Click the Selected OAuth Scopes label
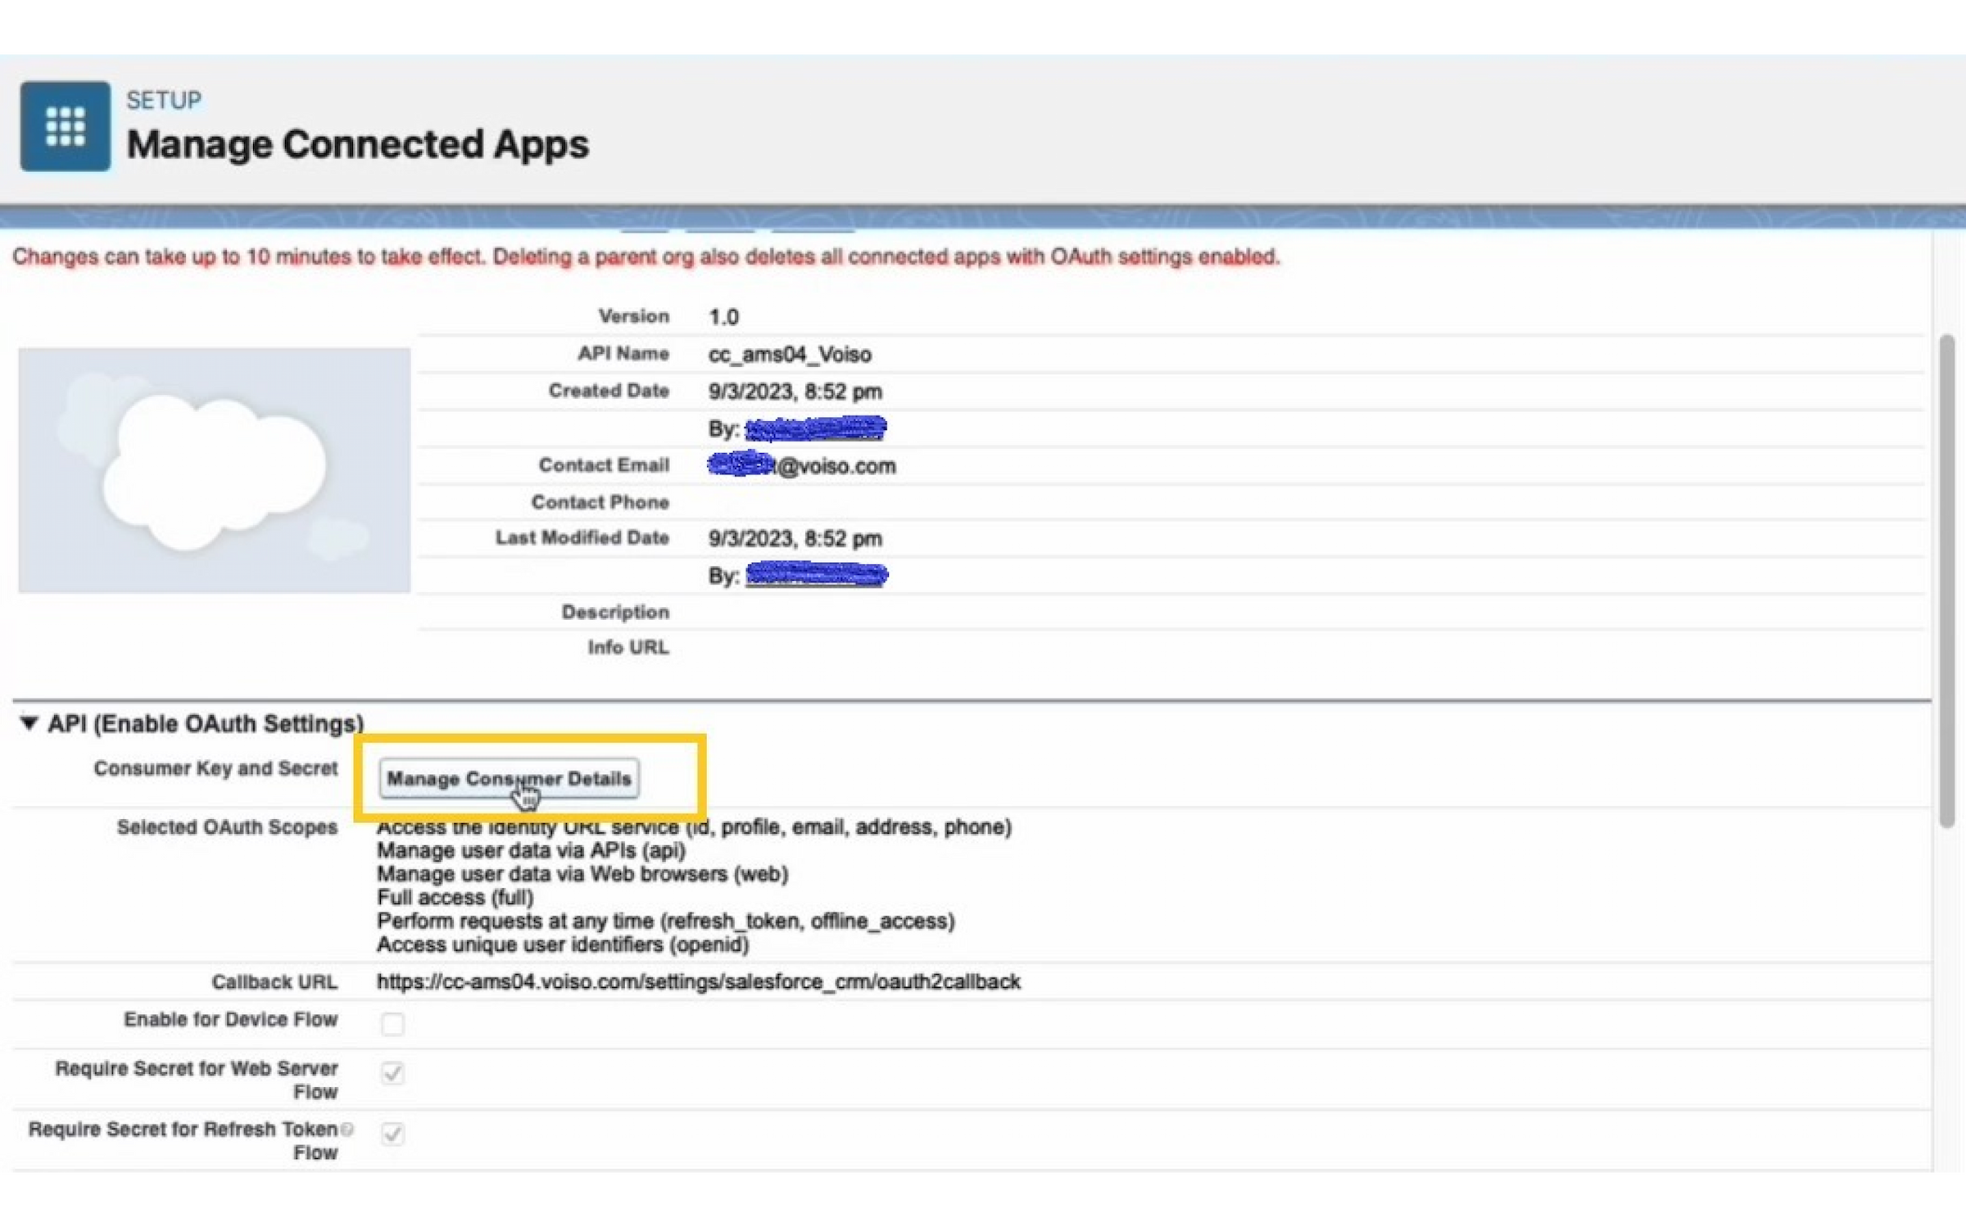Viewport: 1966px width, 1227px height. (x=227, y=827)
